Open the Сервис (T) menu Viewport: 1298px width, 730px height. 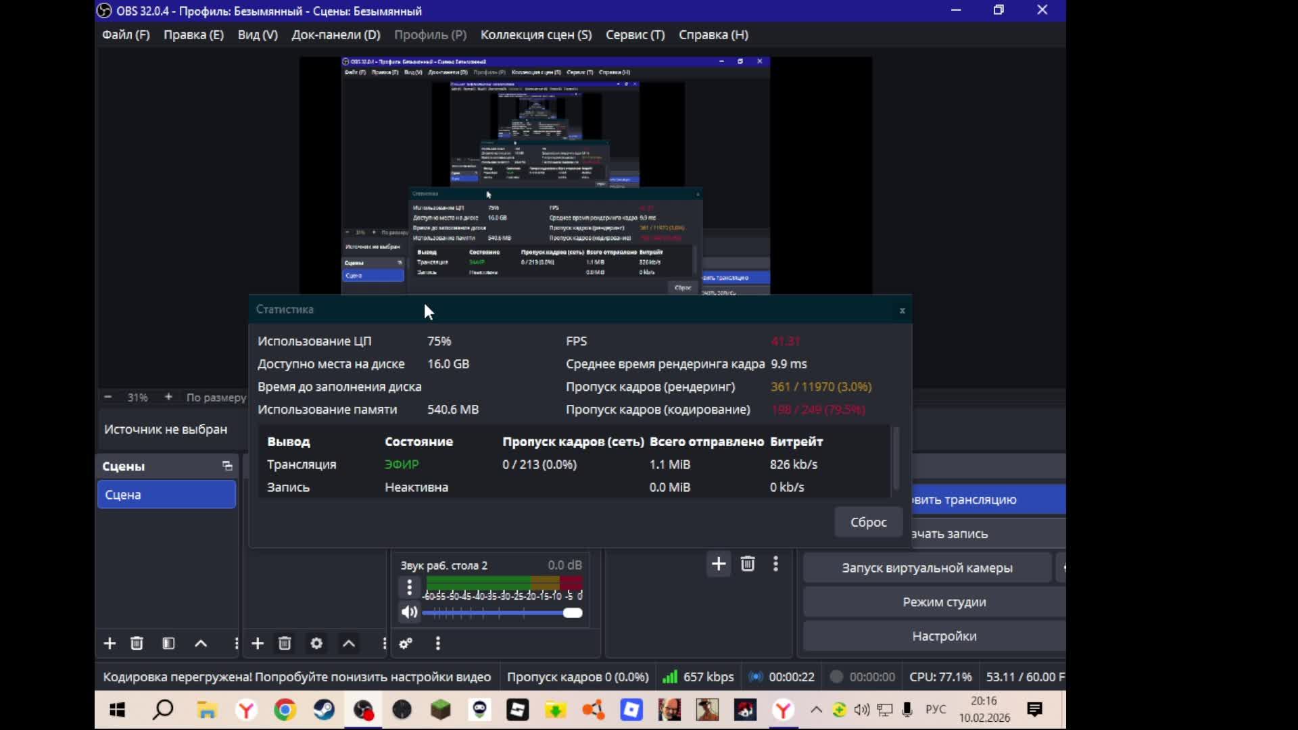(x=635, y=34)
